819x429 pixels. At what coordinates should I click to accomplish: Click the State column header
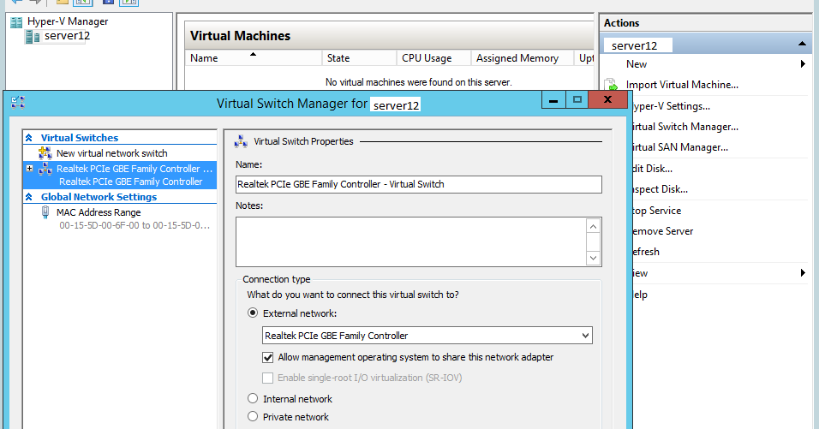click(359, 58)
